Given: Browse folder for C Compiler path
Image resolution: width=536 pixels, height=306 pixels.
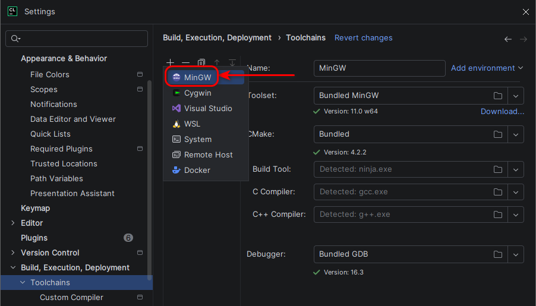Looking at the screenshot, I should [x=498, y=192].
